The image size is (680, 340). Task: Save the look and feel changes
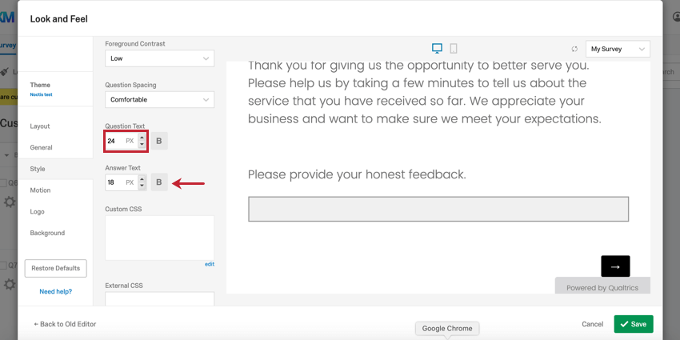[x=633, y=324]
